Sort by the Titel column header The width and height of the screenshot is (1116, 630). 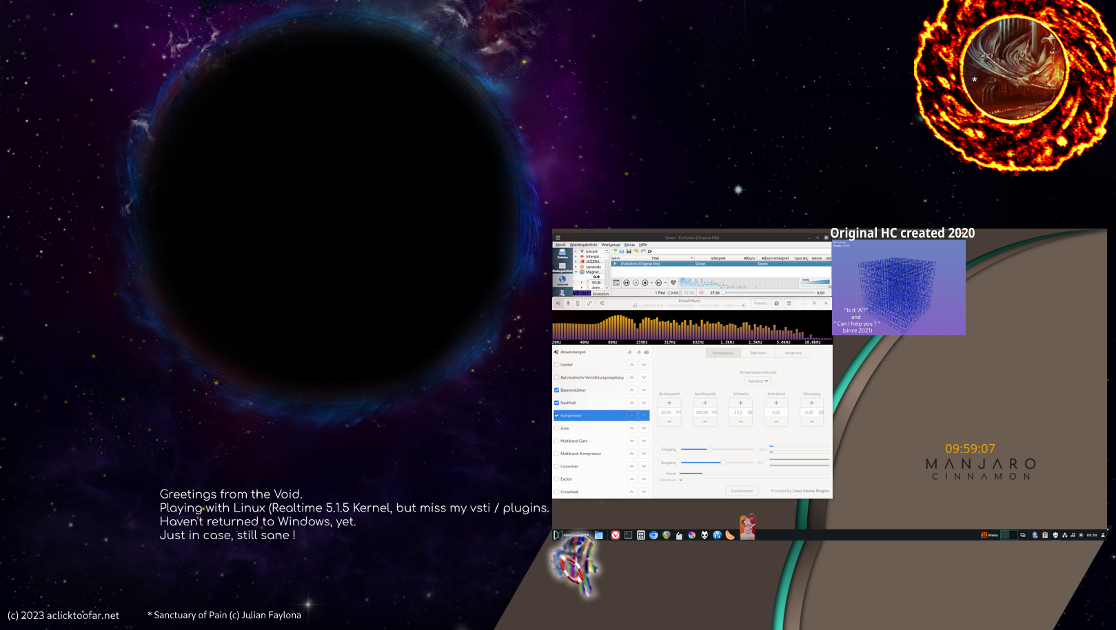[x=655, y=258]
